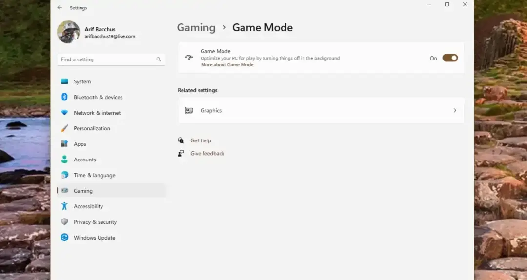
Task: Open the Get help link
Action: click(201, 140)
